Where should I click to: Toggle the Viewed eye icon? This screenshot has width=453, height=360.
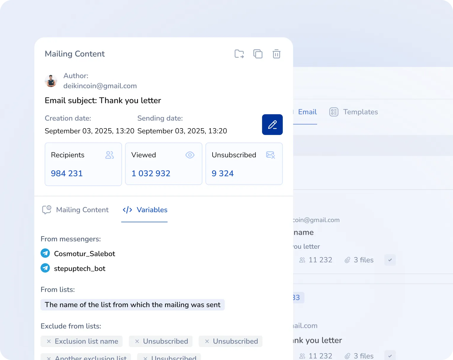click(190, 155)
